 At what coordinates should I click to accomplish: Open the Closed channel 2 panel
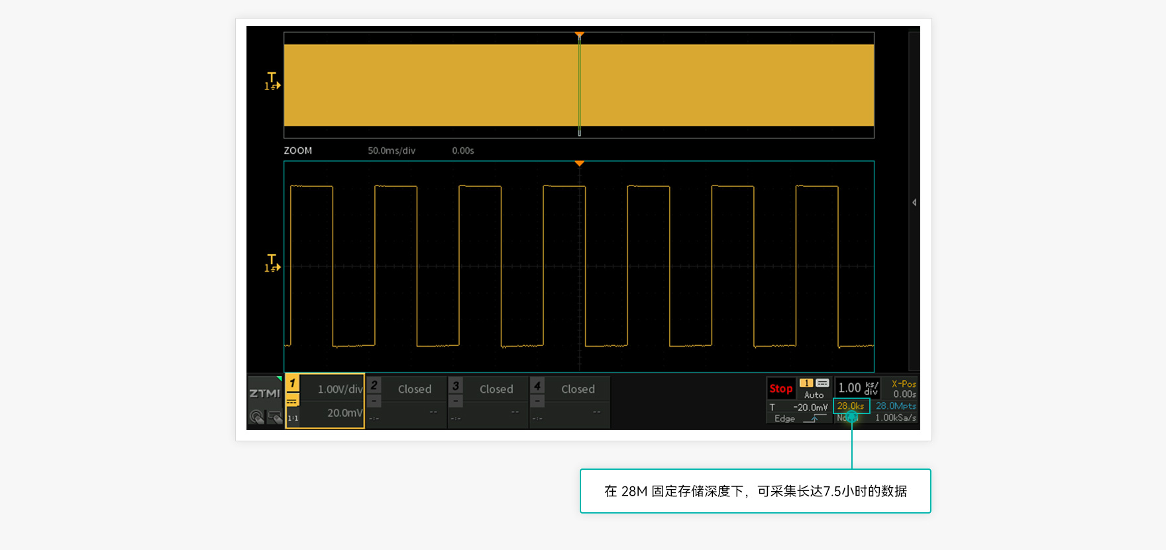pos(414,390)
